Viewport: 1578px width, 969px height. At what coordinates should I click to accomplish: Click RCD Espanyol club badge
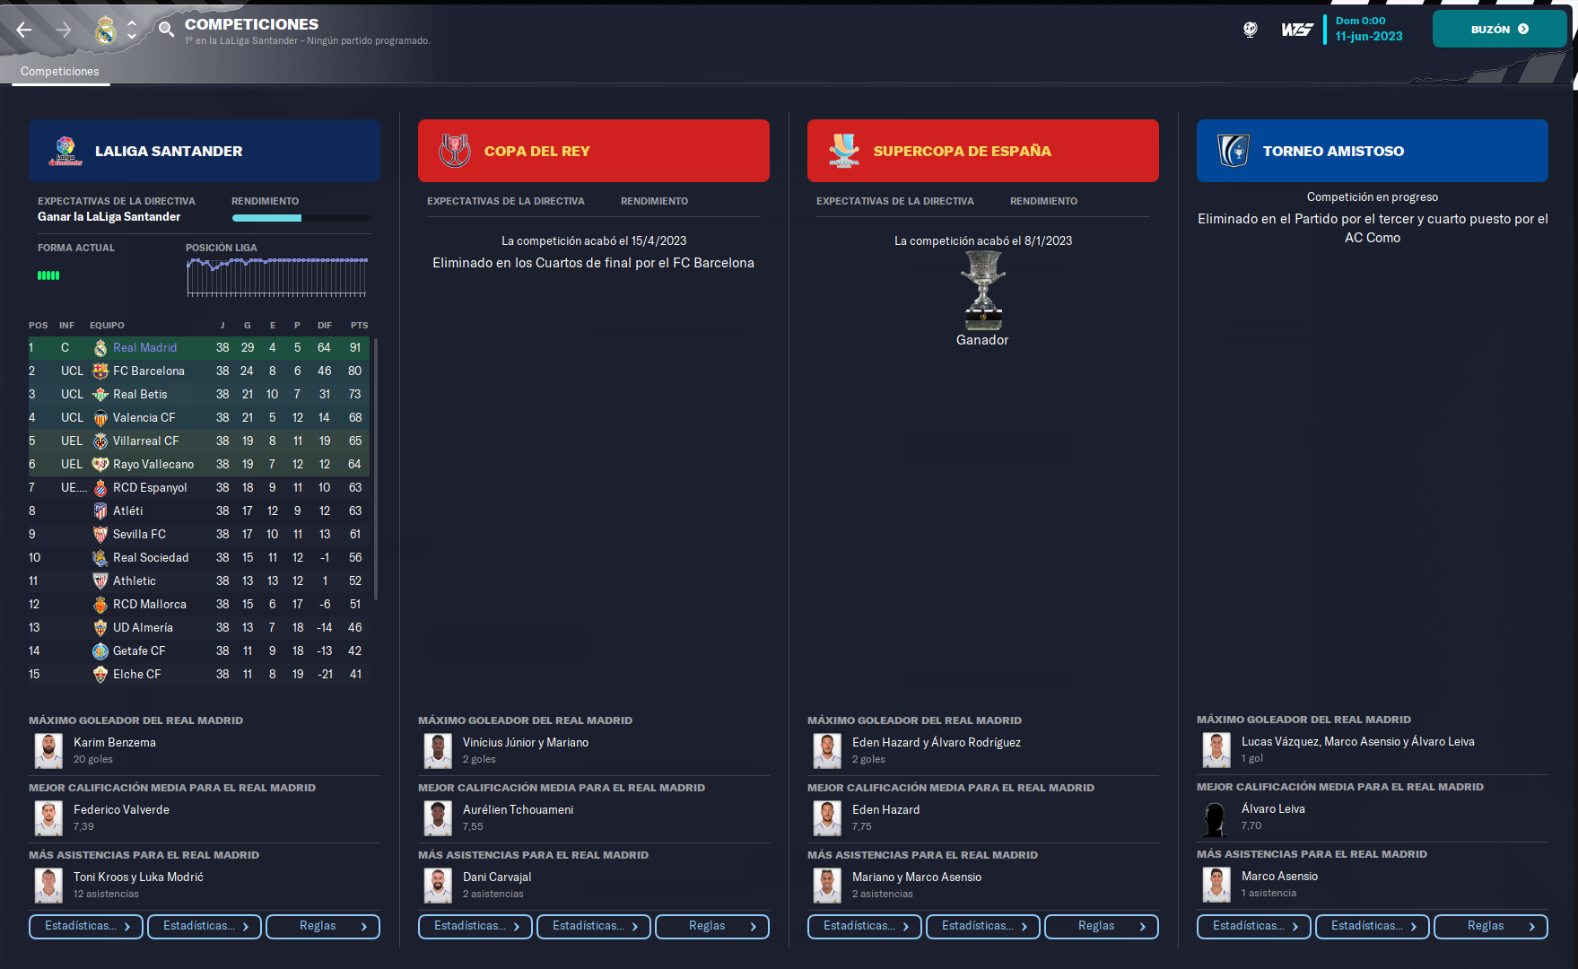[100, 487]
